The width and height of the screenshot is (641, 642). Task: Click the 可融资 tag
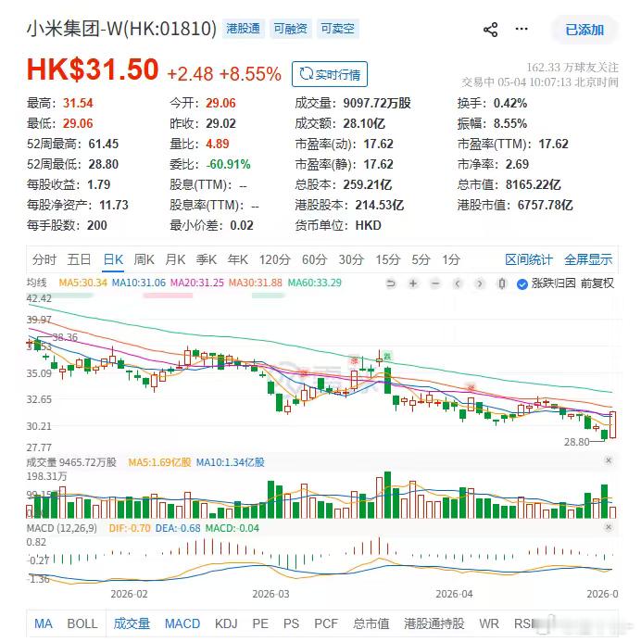pos(291,29)
